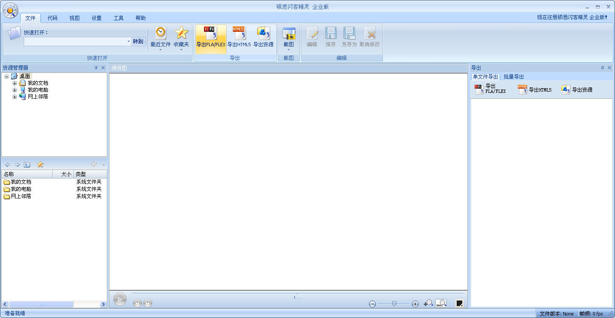This screenshot has width=615, height=318.
Task: Click the fast-forward button in the player bar
Action: 148,303
